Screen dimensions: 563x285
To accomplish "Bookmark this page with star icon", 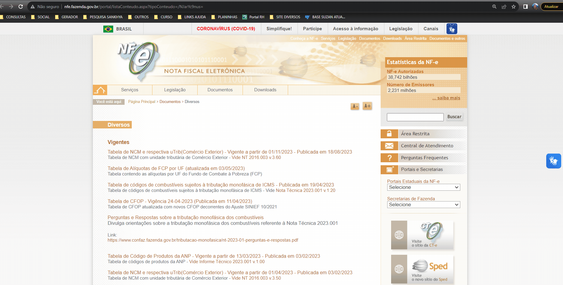I will 514,7.
